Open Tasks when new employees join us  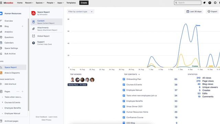coord(142,96)
